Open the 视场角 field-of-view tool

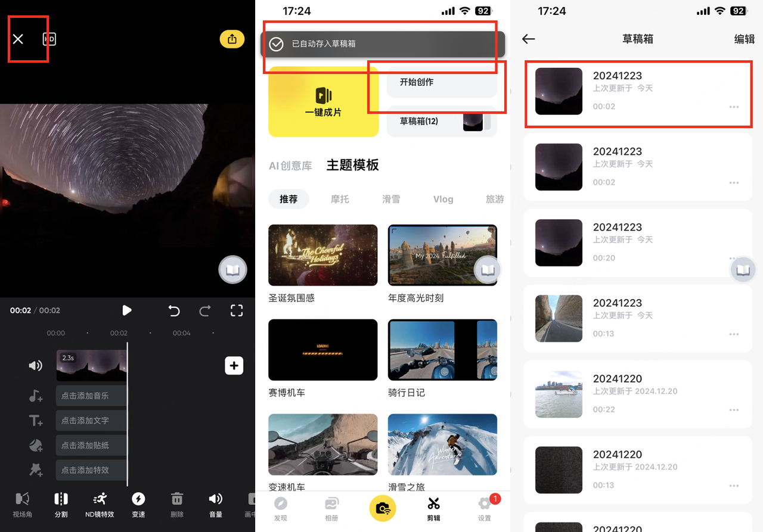22,504
